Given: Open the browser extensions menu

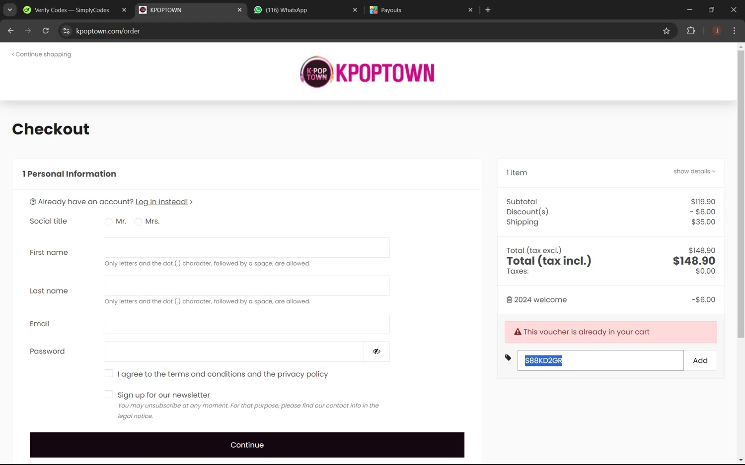Looking at the screenshot, I should (x=691, y=31).
